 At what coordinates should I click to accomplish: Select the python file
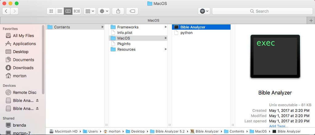point(201,33)
